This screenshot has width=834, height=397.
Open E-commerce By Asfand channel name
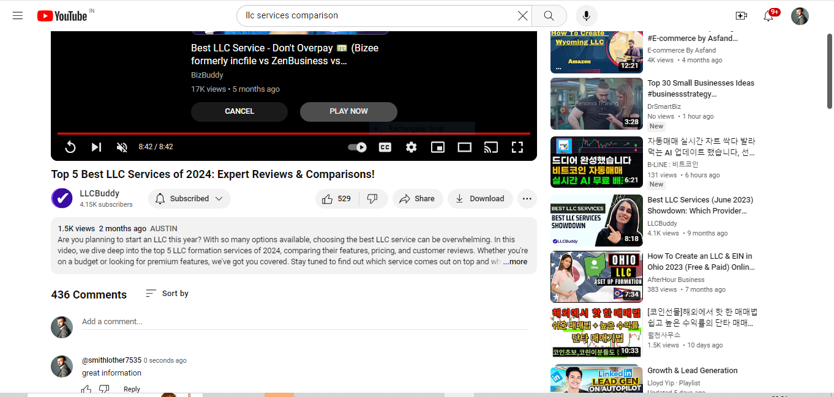(x=682, y=50)
